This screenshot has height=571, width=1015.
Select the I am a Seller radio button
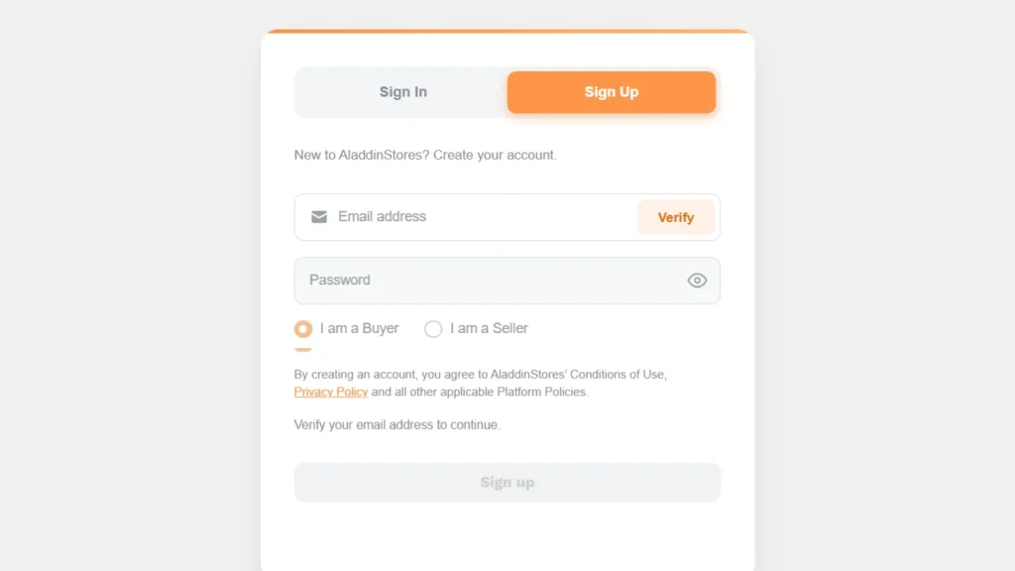433,329
